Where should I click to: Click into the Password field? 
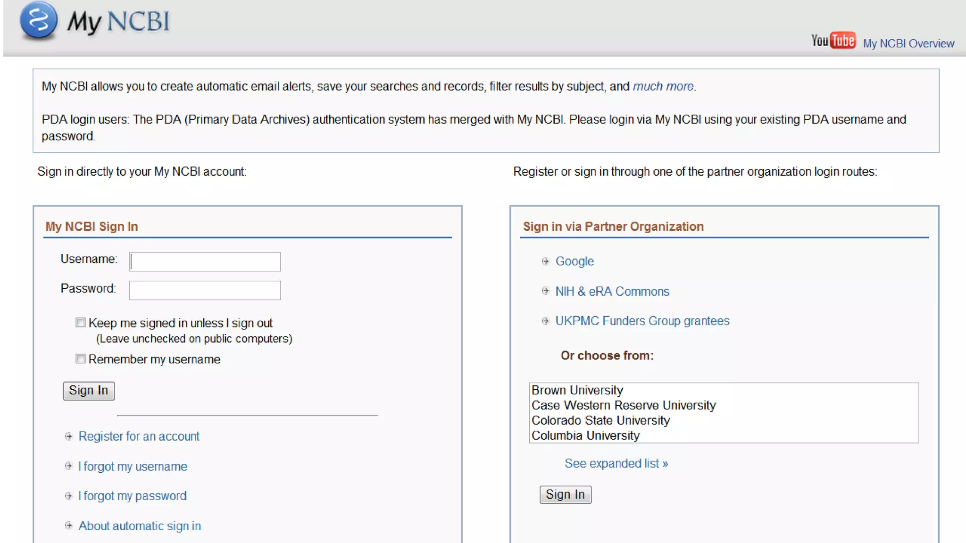tap(205, 291)
